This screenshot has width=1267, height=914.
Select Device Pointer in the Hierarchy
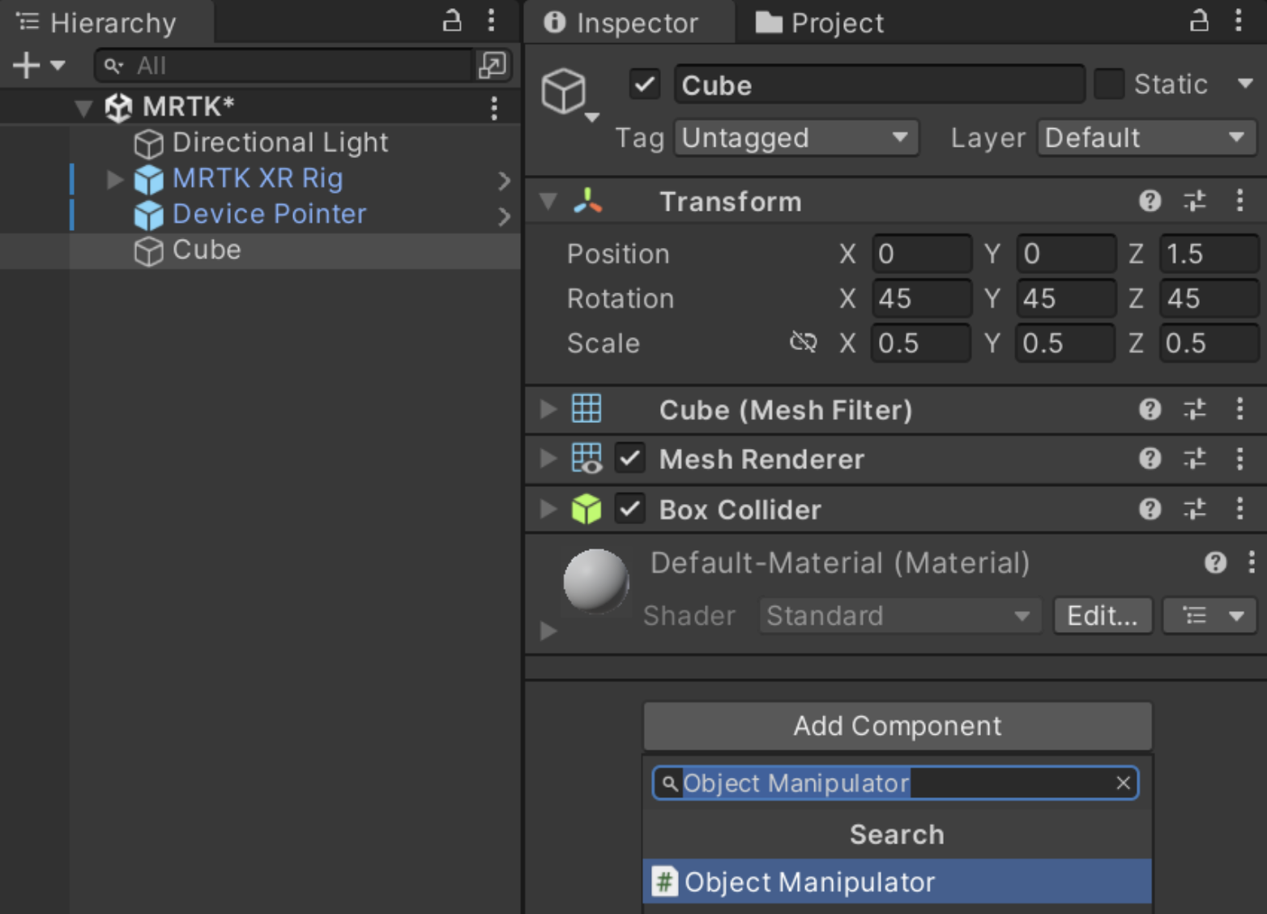pos(269,214)
